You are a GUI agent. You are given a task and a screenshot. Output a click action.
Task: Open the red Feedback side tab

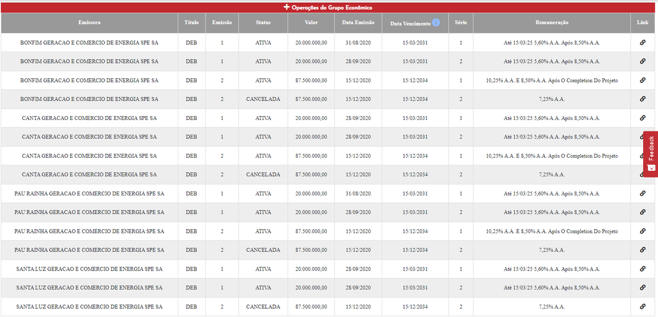(651, 154)
